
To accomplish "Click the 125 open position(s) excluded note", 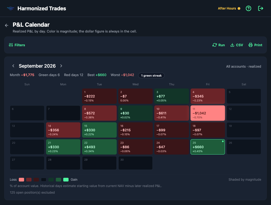I will pos(32,192).
